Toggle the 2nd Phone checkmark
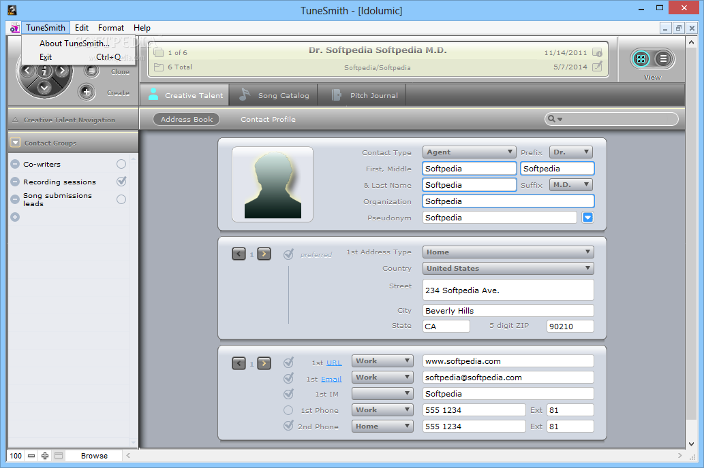The image size is (704, 468). click(288, 426)
